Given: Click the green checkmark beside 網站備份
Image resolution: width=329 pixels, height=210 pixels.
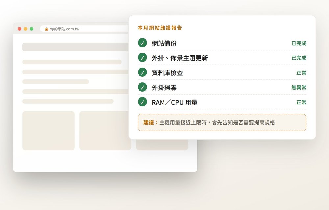Looking at the screenshot, I should (x=142, y=43).
